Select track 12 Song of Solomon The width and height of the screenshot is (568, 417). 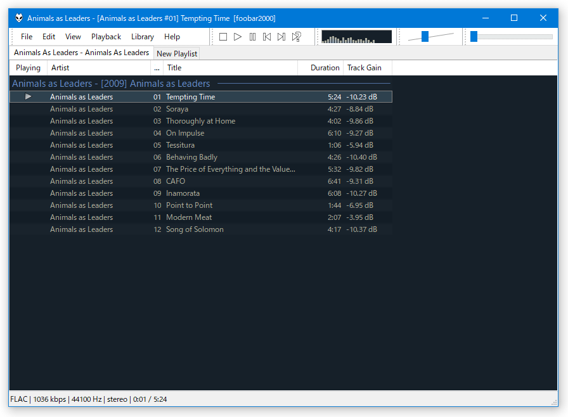[x=201, y=229]
